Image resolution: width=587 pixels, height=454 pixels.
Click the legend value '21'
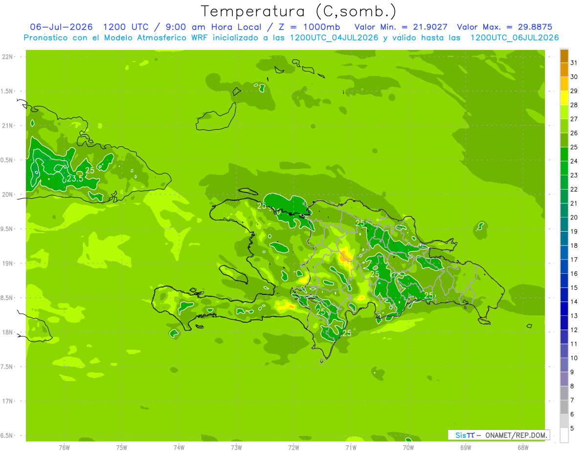(574, 203)
